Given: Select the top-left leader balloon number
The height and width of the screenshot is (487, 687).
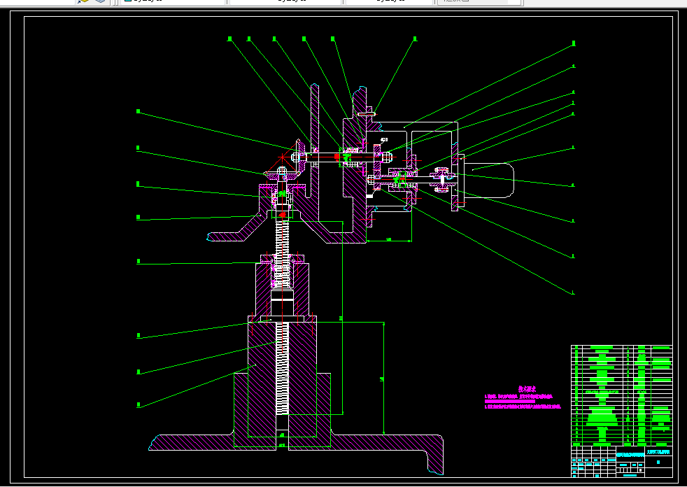Looking at the screenshot, I should click(x=229, y=39).
